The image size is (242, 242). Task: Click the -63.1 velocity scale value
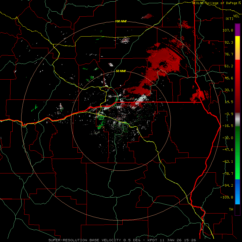coord(228,162)
